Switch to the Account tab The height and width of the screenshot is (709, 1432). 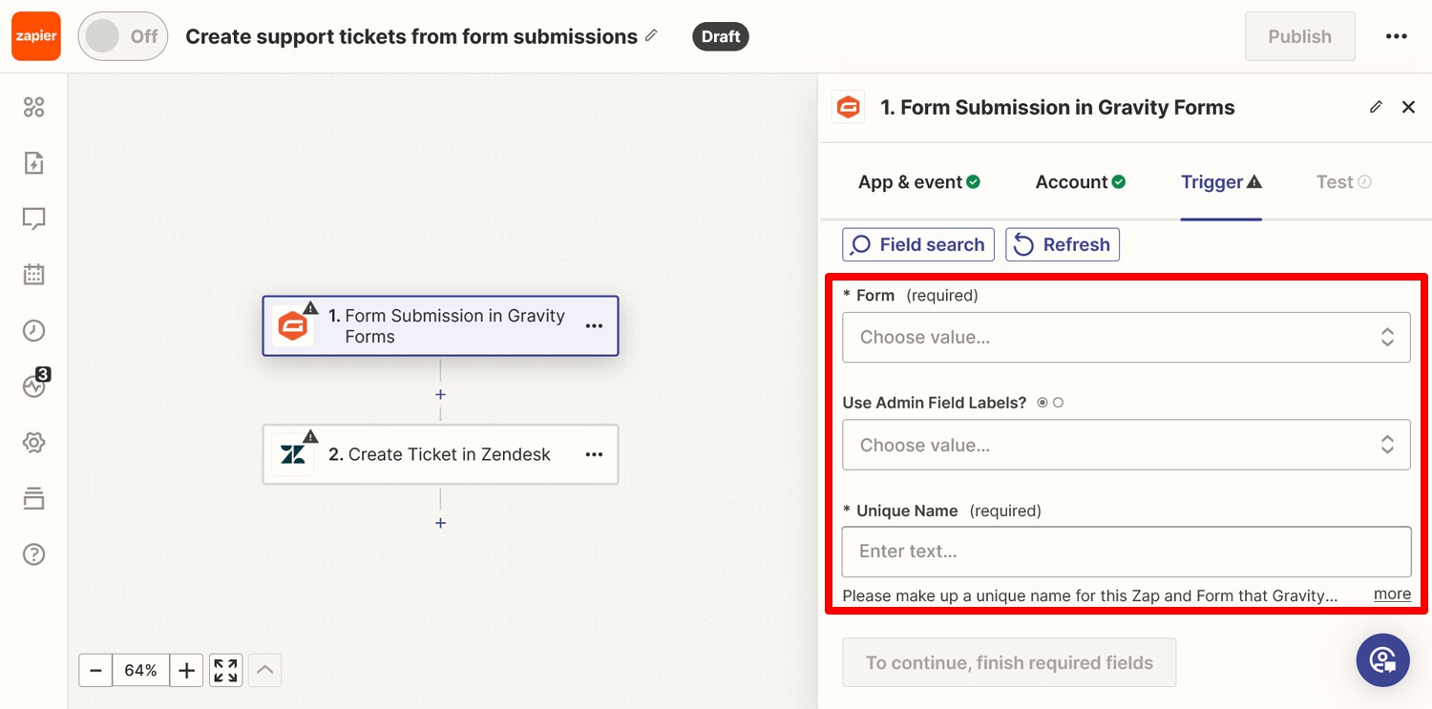click(x=1081, y=182)
